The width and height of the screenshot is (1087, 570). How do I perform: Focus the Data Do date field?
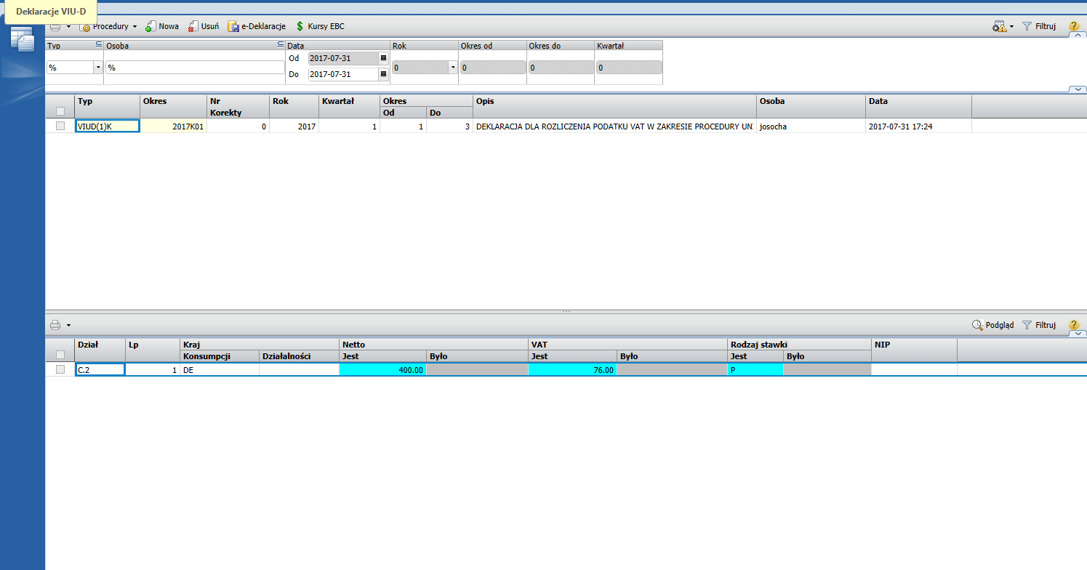point(343,74)
